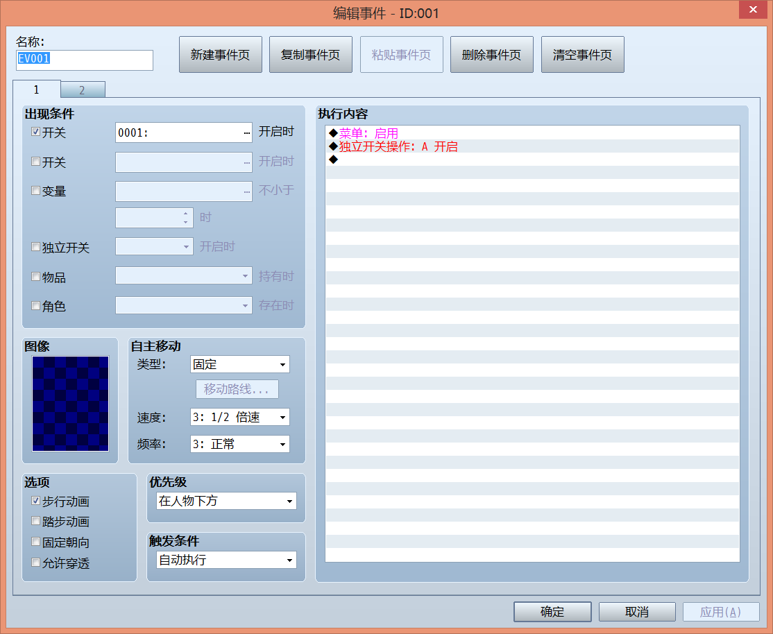Viewport: 773px width, 634px height.
Task: Check the 允许穿透 option
Action: pos(35,562)
